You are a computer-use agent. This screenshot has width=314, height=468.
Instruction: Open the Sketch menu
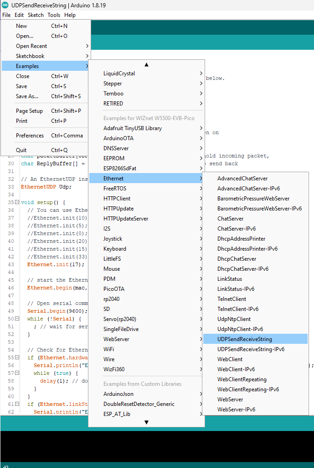36,15
